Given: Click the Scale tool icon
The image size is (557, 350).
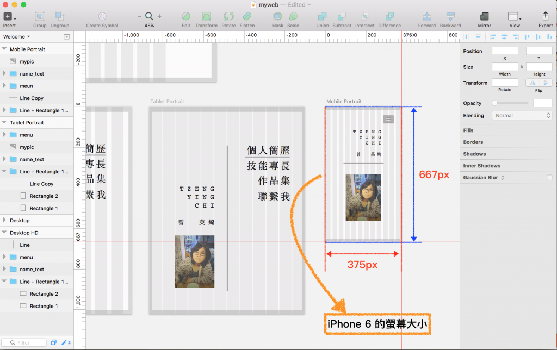Looking at the screenshot, I should 293,16.
